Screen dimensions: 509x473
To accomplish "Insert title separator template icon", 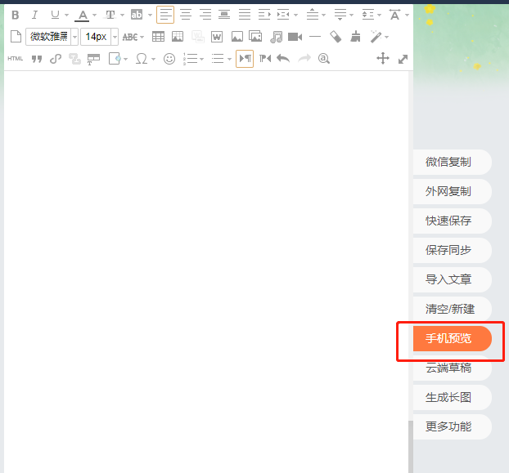I will coord(93,60).
